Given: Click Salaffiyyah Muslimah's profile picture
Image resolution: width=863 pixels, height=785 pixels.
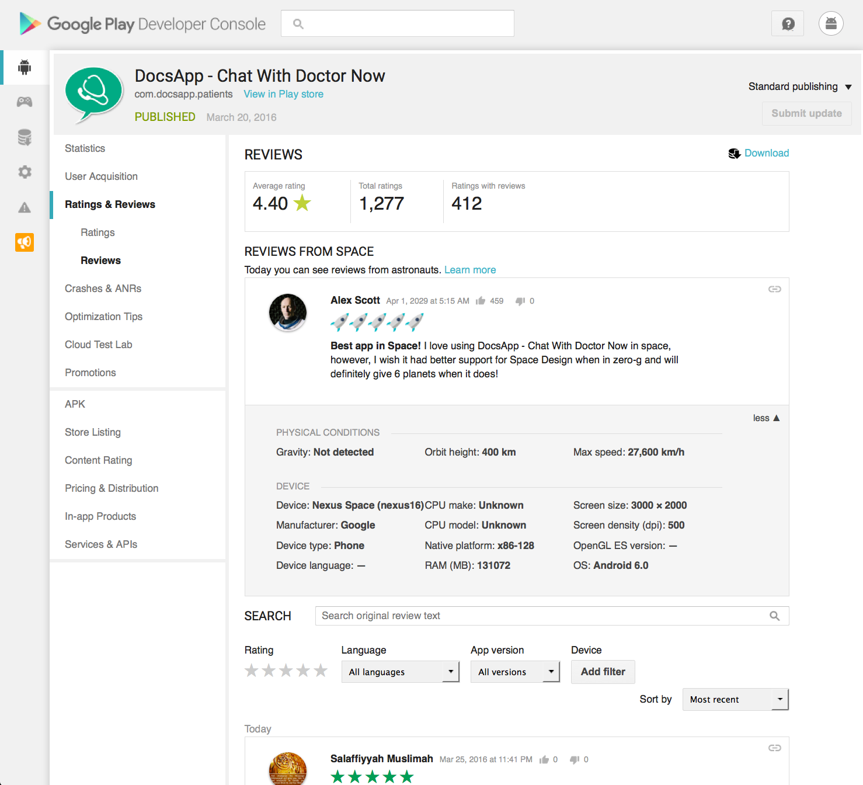Looking at the screenshot, I should click(x=288, y=769).
